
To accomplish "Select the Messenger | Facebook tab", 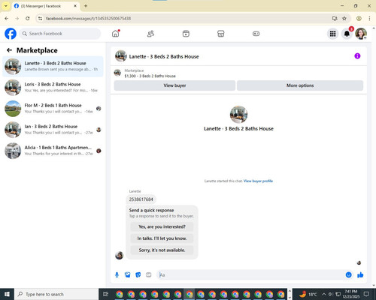I will pos(45,6).
